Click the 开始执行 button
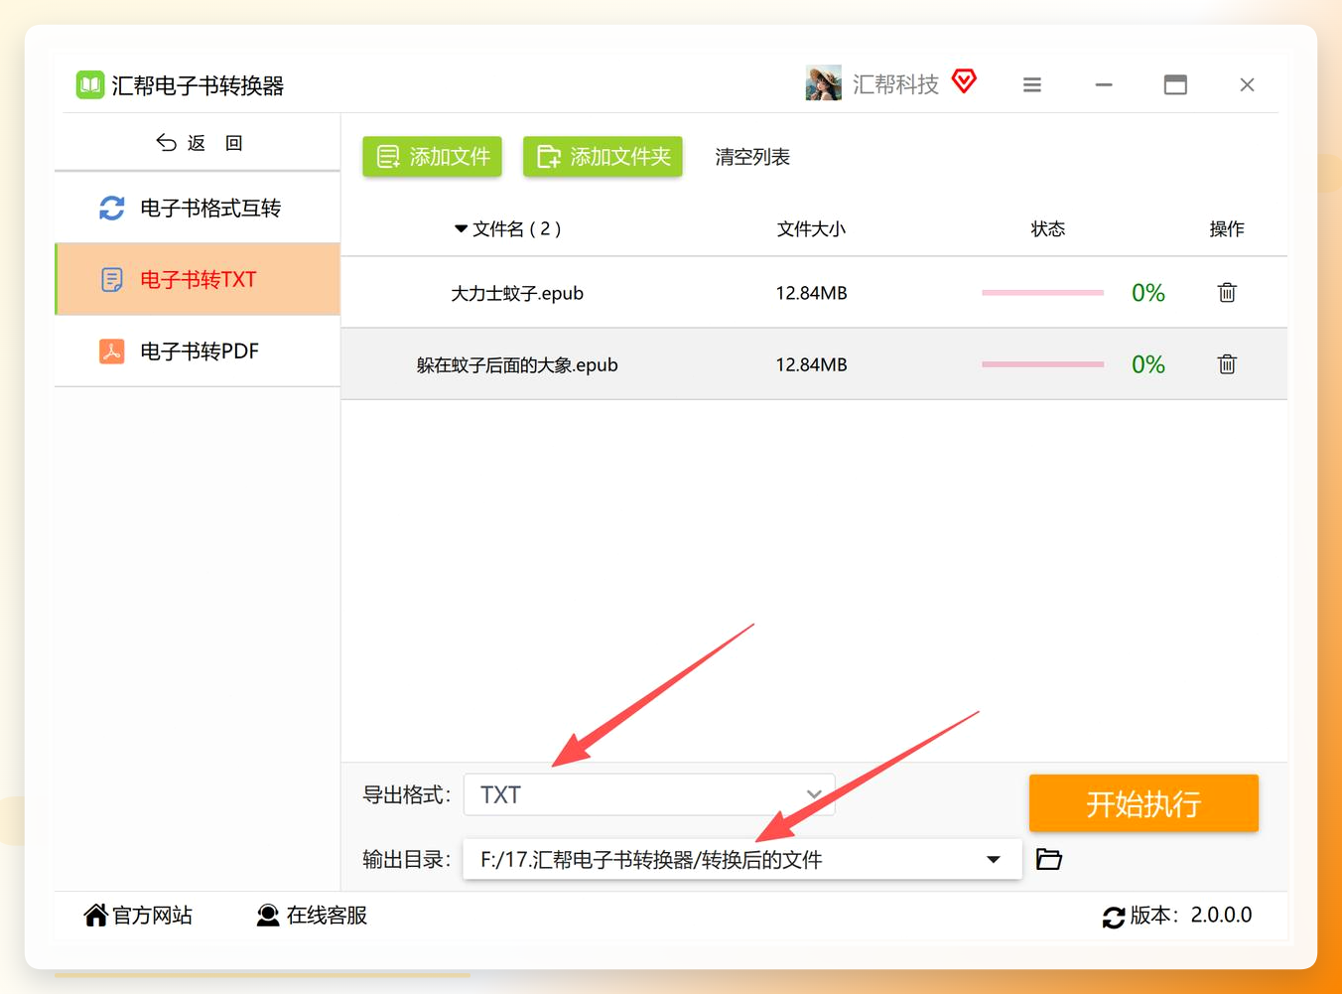The width and height of the screenshot is (1342, 994). (1143, 803)
